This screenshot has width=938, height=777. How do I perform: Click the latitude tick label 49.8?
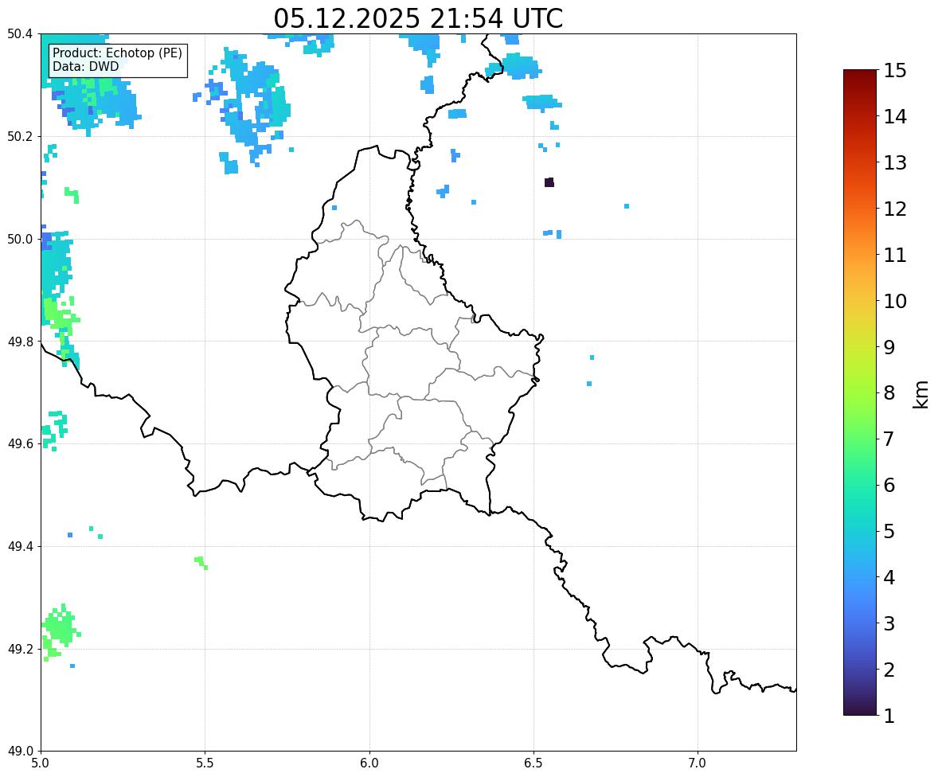point(20,342)
